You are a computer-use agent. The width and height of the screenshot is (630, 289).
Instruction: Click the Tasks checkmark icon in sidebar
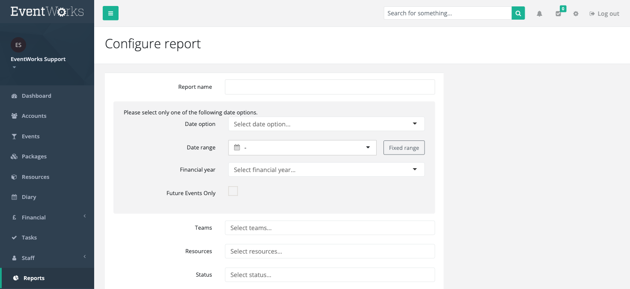(14, 238)
